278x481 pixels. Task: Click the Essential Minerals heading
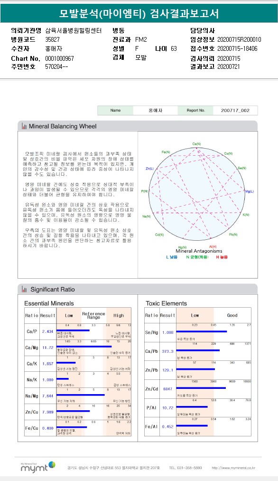pos(49,303)
